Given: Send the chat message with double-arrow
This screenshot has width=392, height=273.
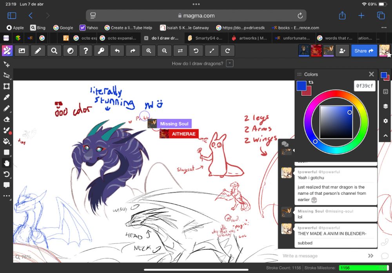Looking at the screenshot, I should click(370, 256).
